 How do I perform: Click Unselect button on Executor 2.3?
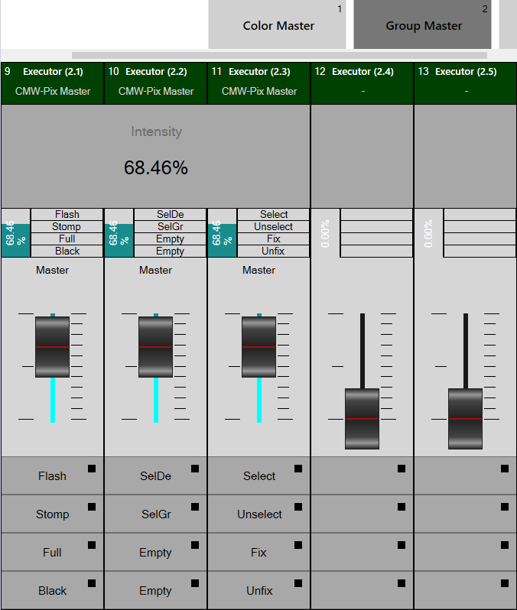258,514
